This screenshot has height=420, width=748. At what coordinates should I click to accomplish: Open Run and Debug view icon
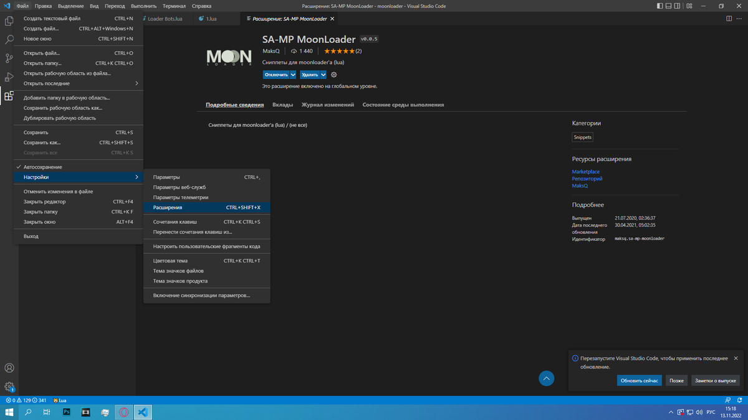click(9, 77)
